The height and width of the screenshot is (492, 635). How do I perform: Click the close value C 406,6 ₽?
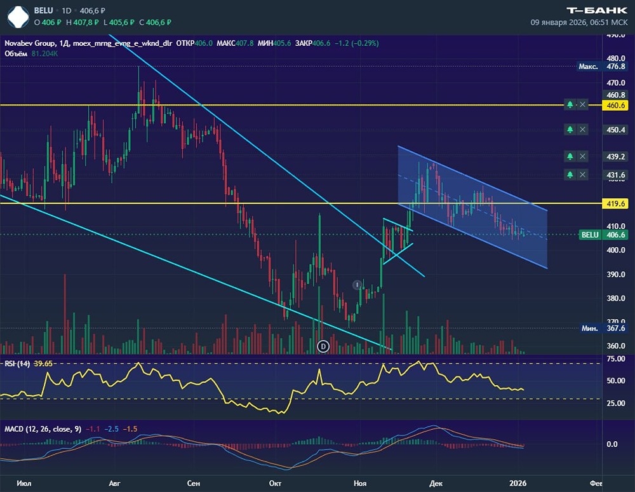155,23
